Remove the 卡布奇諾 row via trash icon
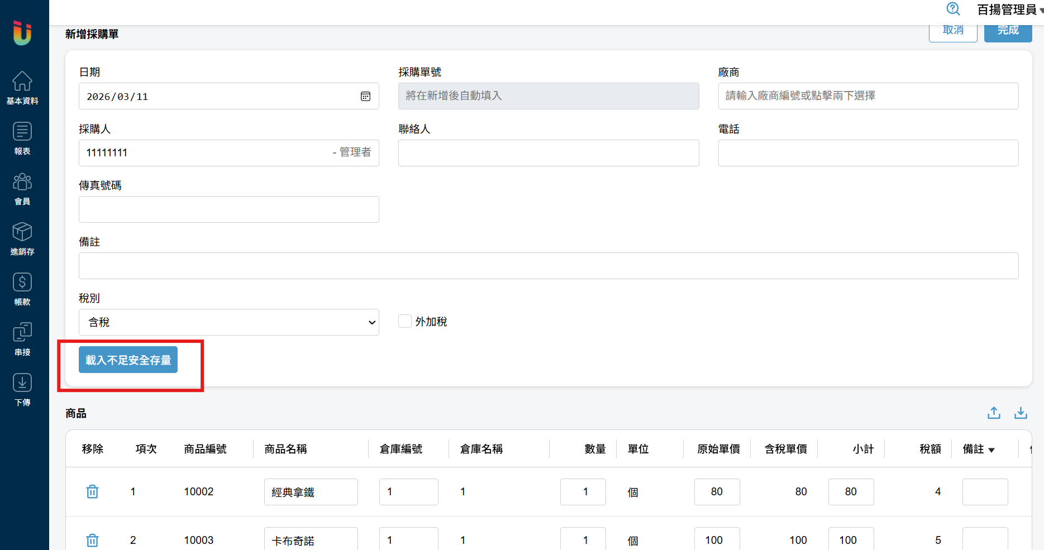Viewport: 1044px width, 550px height. [x=92, y=540]
